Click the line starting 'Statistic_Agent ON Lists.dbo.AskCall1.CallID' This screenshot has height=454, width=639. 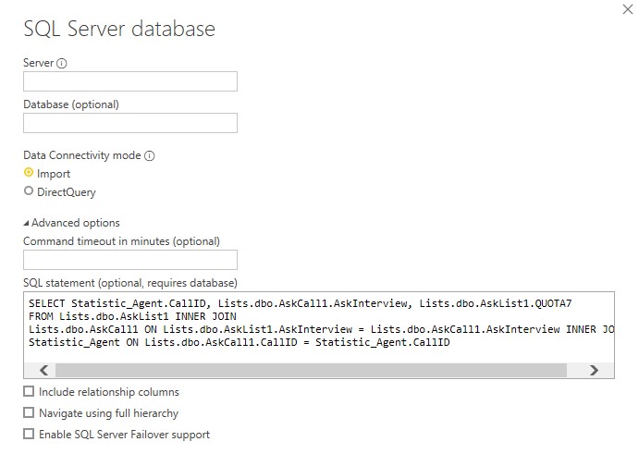click(240, 342)
